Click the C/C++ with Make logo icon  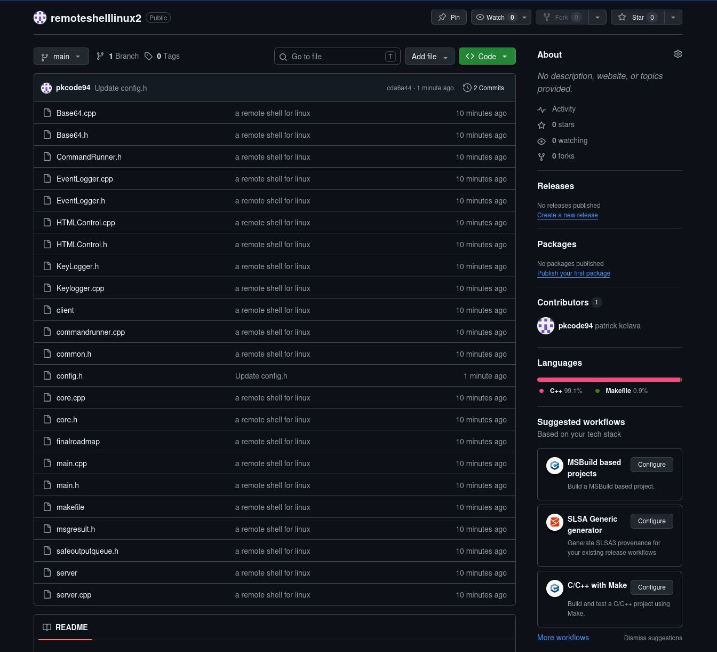point(555,588)
